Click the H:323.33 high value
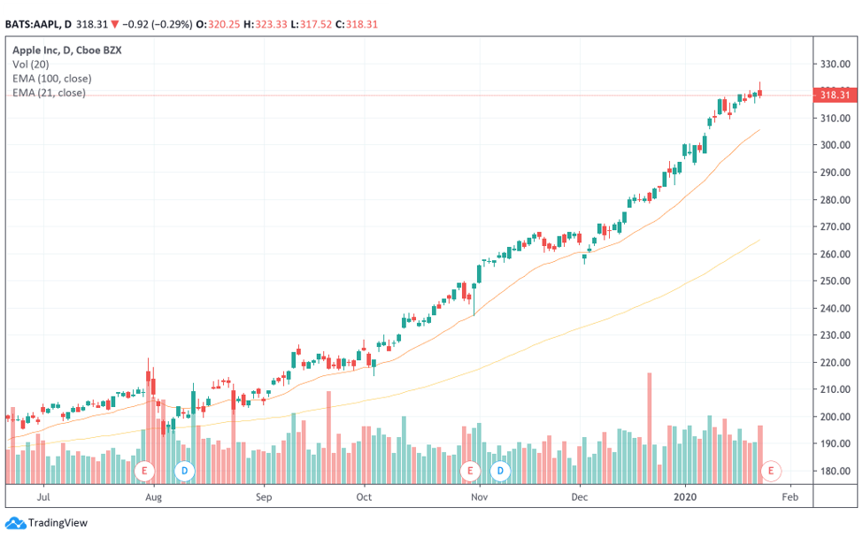The image size is (863, 538). pos(266,24)
